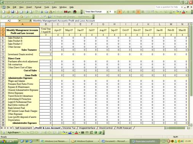Open the Tools menu

click(46, 7)
